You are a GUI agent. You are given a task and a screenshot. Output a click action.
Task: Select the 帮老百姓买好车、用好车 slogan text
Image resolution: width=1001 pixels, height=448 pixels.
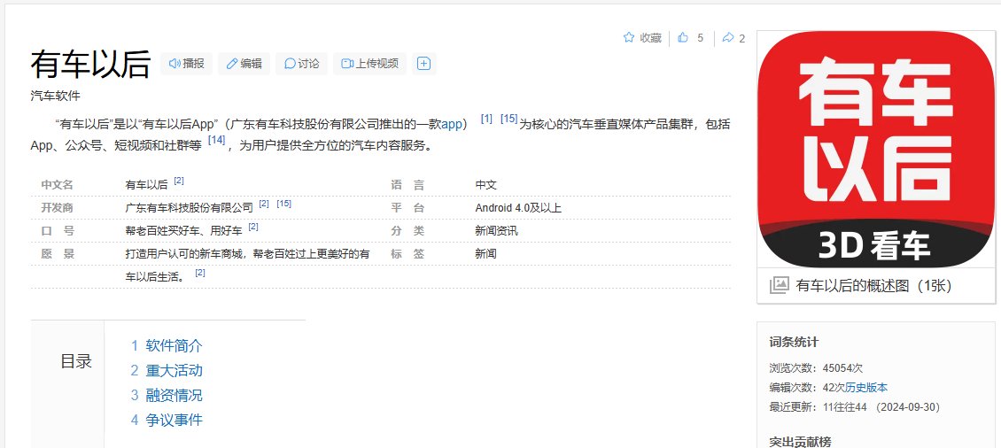tap(184, 231)
